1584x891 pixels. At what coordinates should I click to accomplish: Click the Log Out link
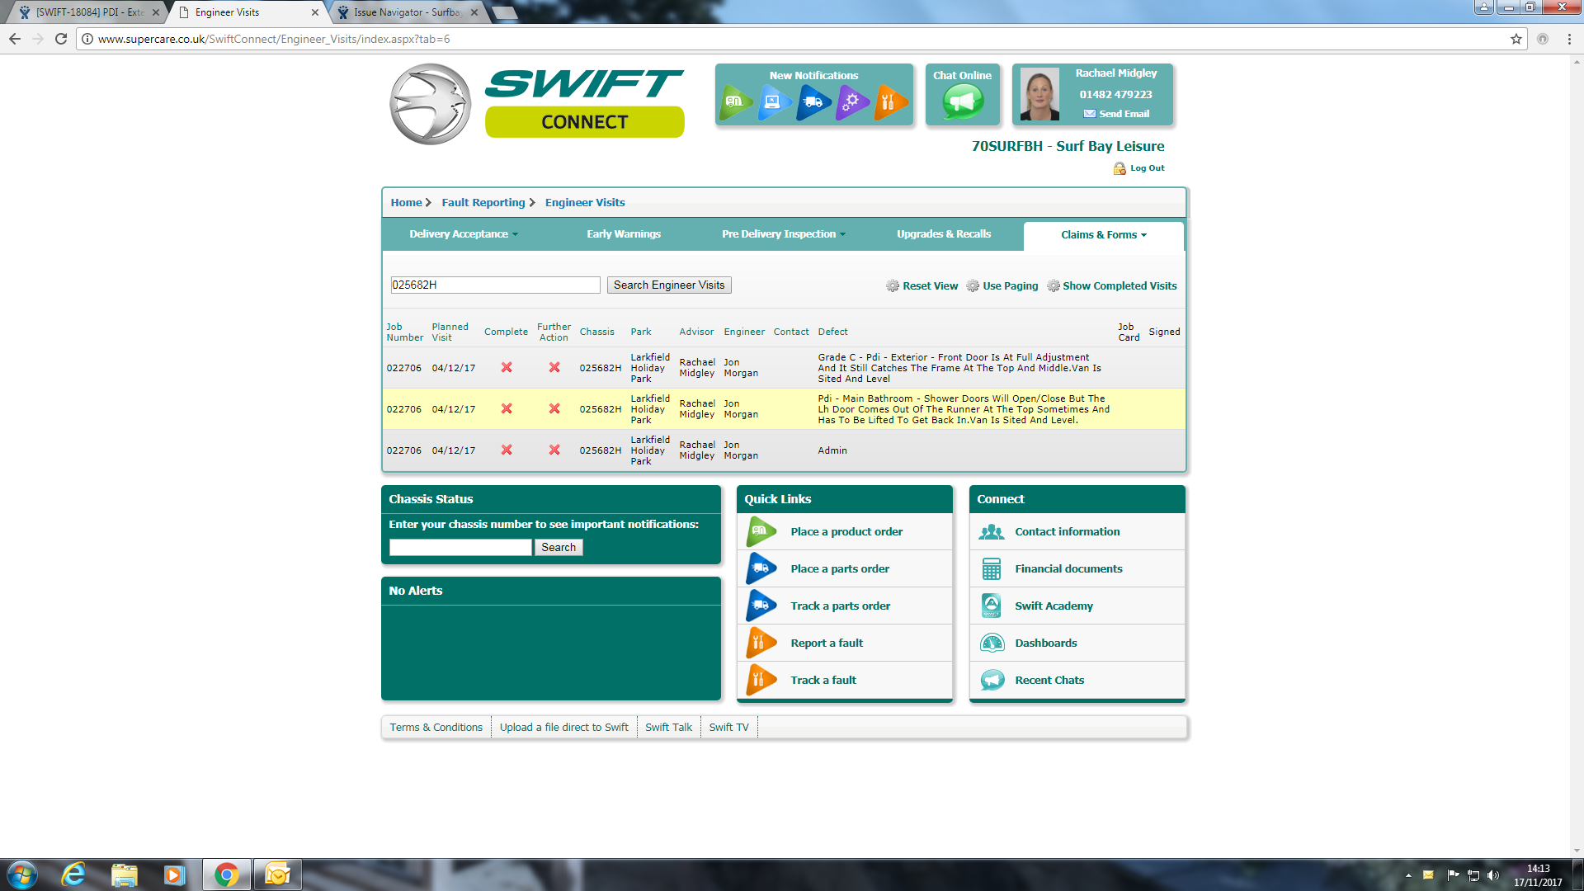(1147, 168)
